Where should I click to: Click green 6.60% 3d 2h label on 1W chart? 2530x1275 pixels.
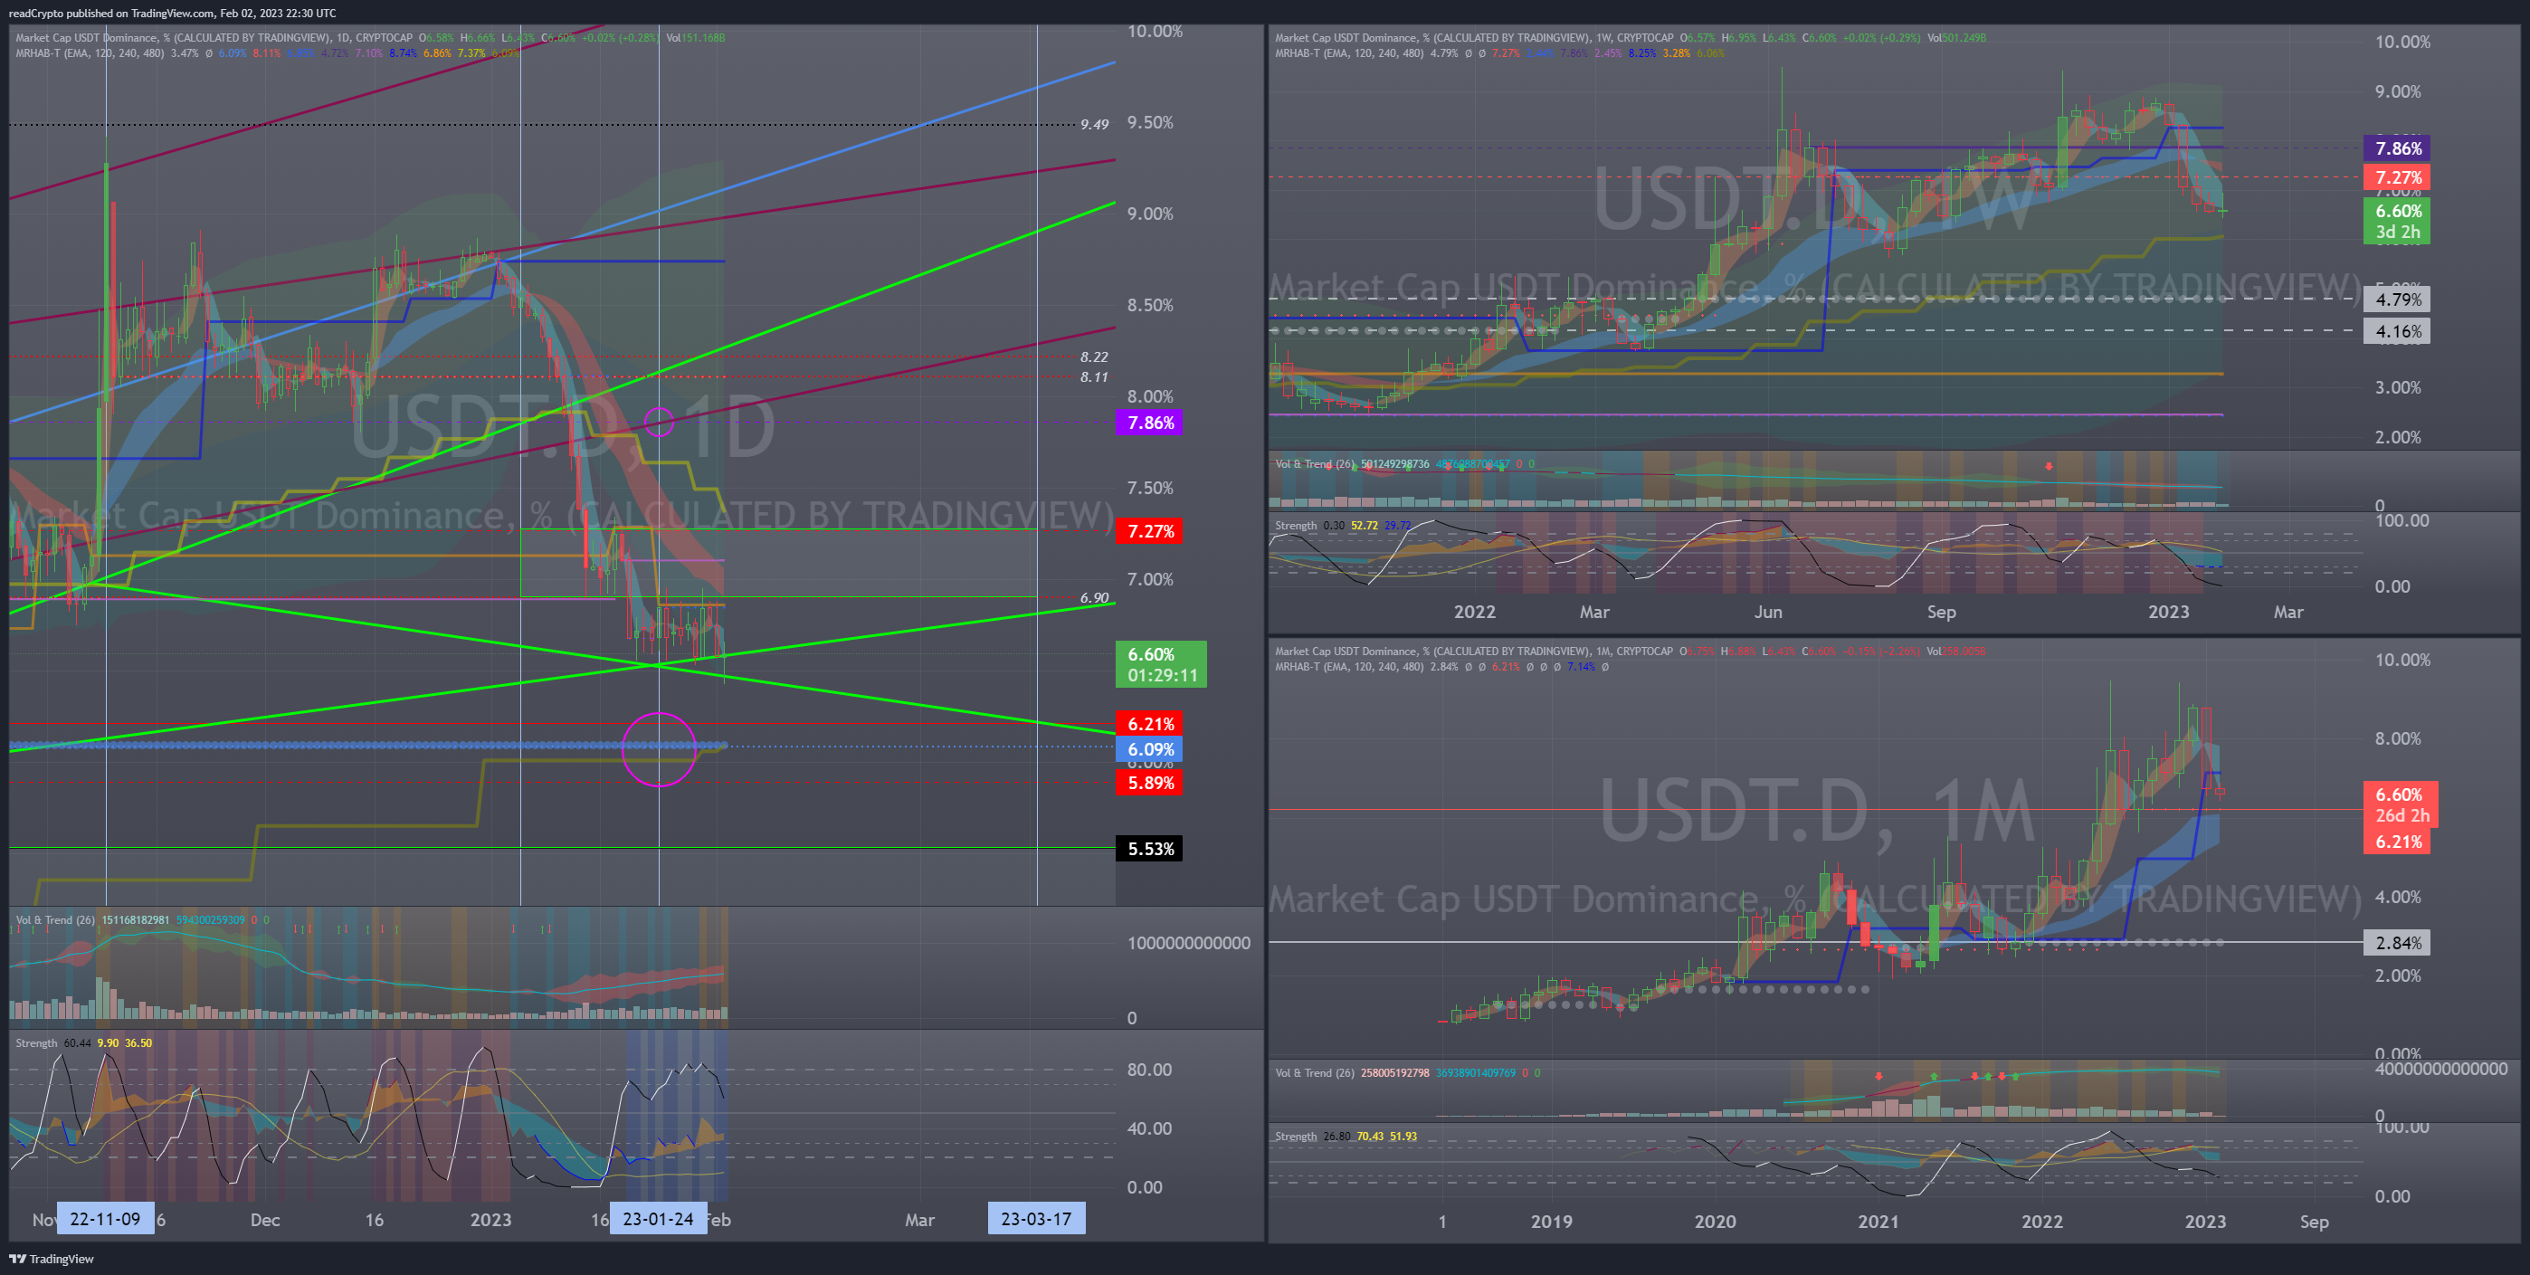(2396, 221)
